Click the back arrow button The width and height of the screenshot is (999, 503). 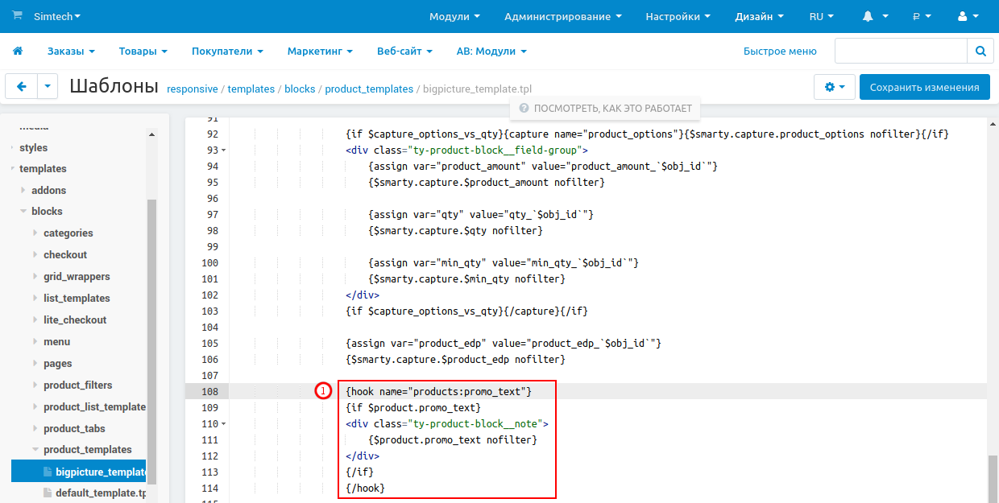tap(22, 86)
